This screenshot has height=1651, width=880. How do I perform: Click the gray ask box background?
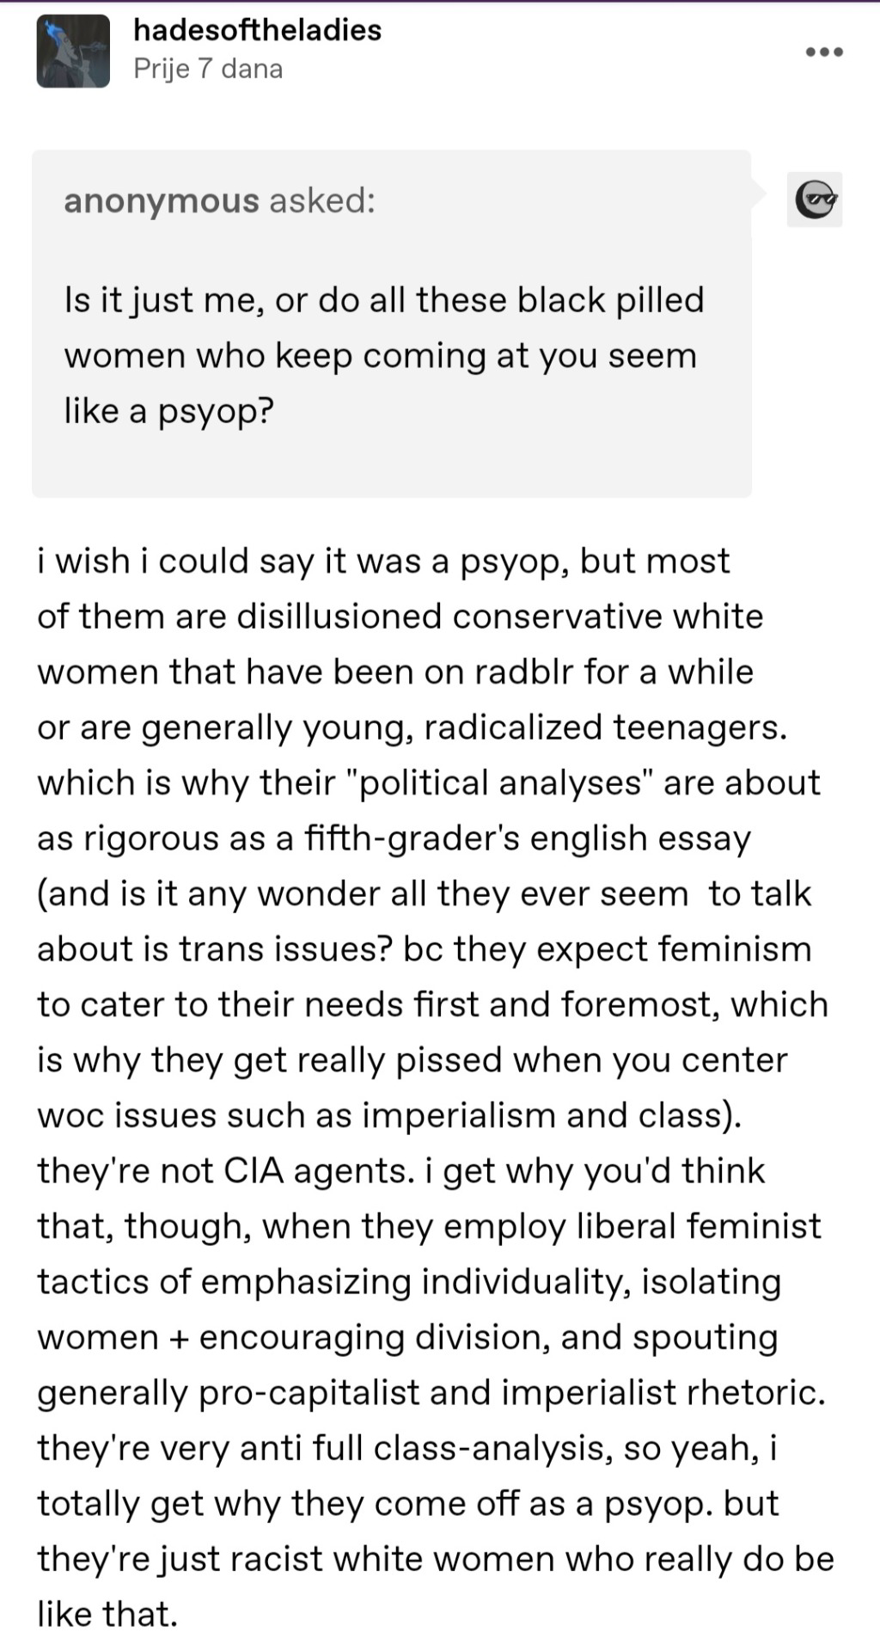391,323
